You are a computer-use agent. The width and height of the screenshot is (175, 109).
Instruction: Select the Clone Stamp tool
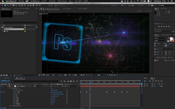pyautogui.click(x=31, y=5)
